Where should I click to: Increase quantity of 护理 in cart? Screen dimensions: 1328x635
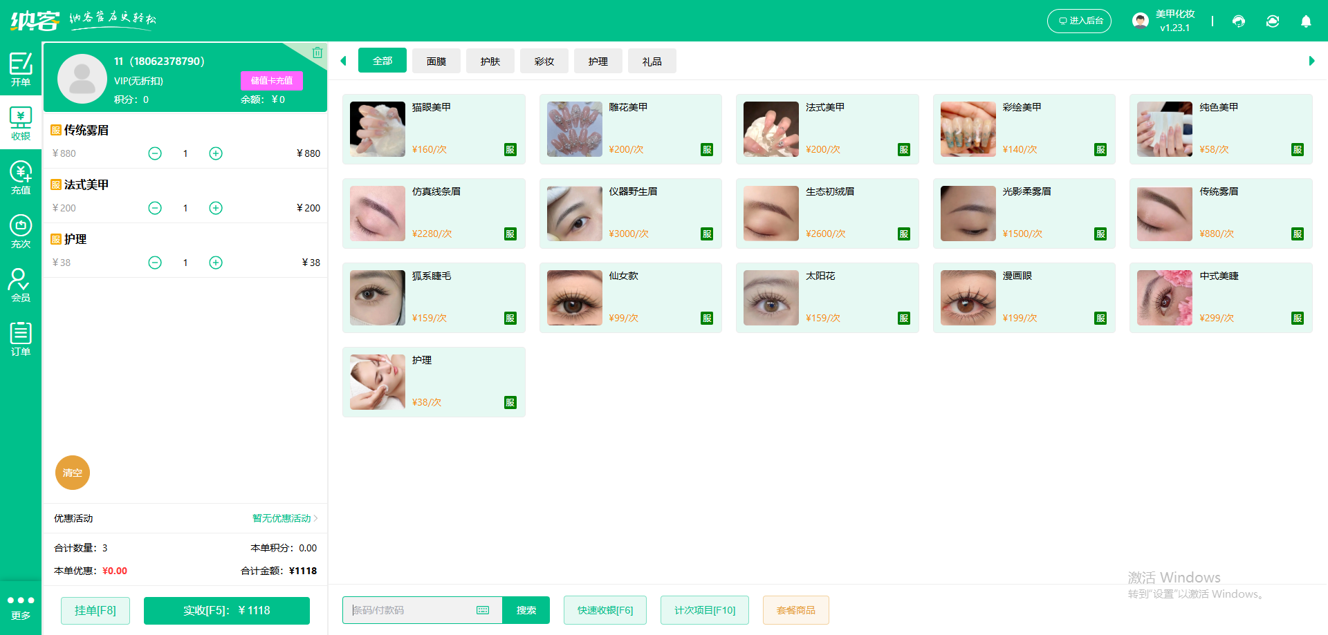[x=216, y=263]
